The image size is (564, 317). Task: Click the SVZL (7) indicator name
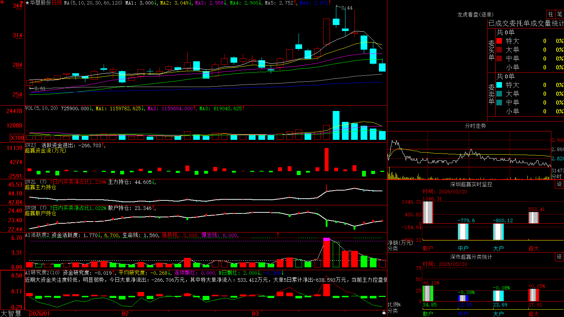pos(36,182)
